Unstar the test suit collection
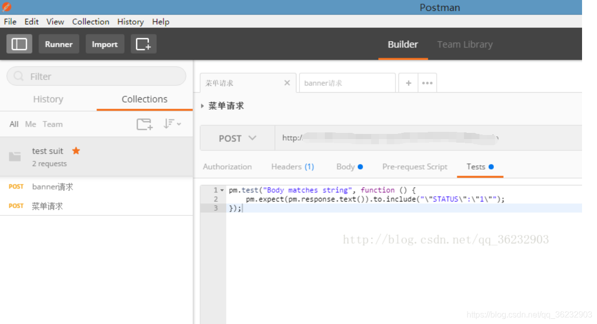The width and height of the screenshot is (597, 324). click(76, 150)
